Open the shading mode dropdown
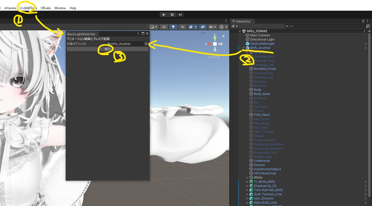Viewport: 372px width, 206px height. [154, 27]
